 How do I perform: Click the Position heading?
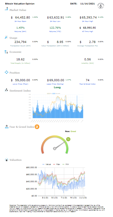tap(14, 73)
